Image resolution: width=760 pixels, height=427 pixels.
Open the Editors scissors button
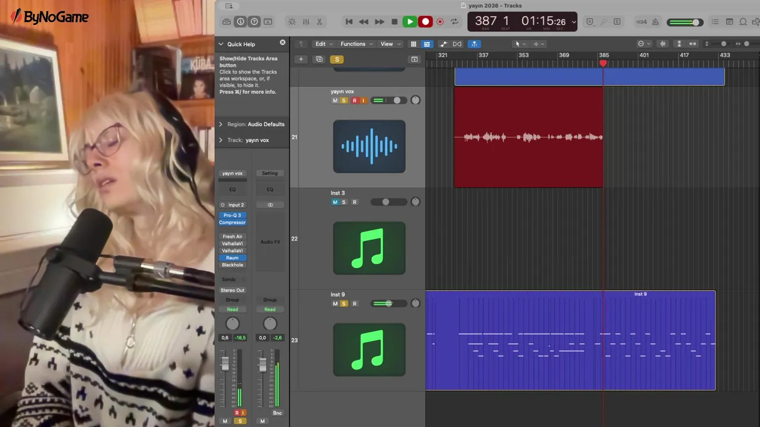pos(319,22)
